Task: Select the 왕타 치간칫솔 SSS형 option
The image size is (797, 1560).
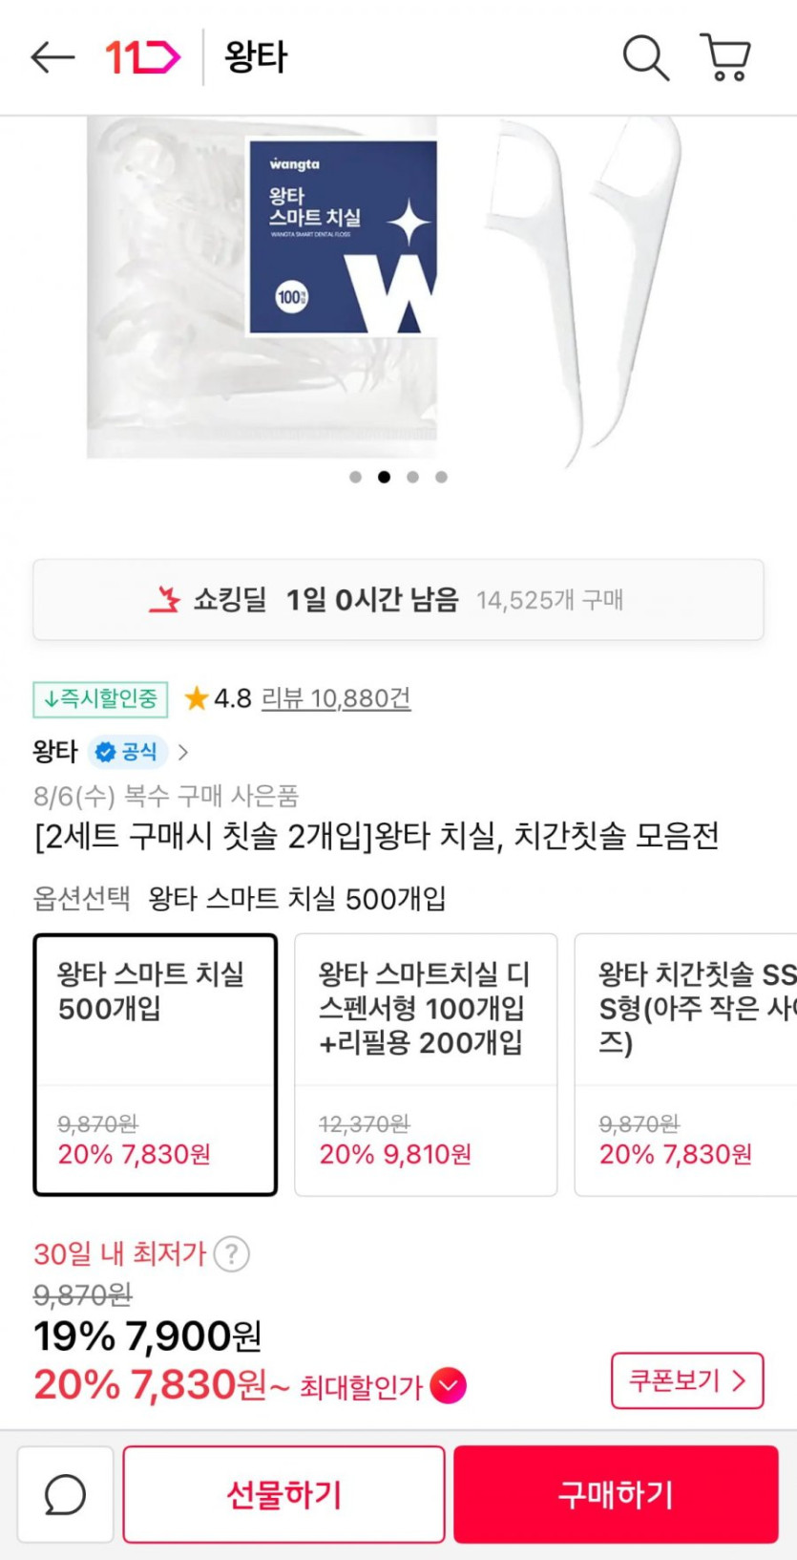Action: (x=687, y=1064)
